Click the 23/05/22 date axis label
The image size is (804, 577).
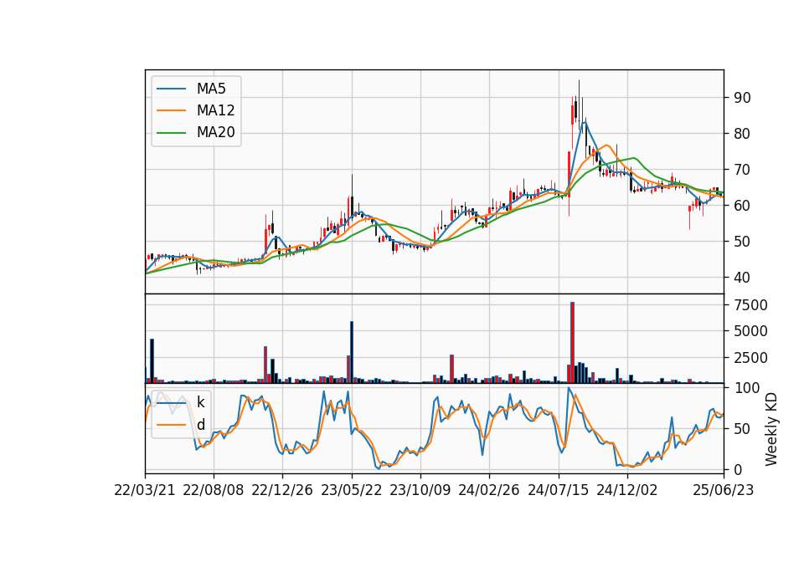pyautogui.click(x=351, y=490)
